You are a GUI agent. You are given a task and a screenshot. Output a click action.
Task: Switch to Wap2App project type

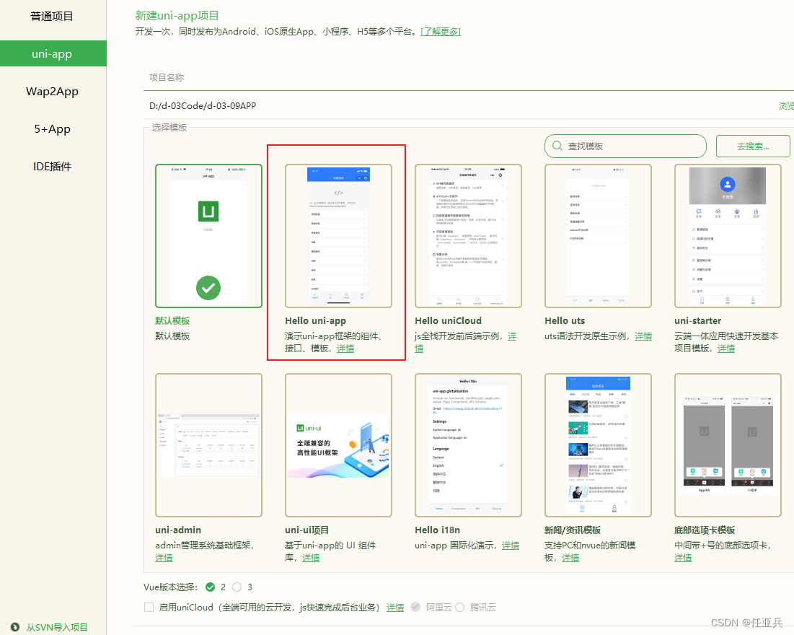coord(53,91)
